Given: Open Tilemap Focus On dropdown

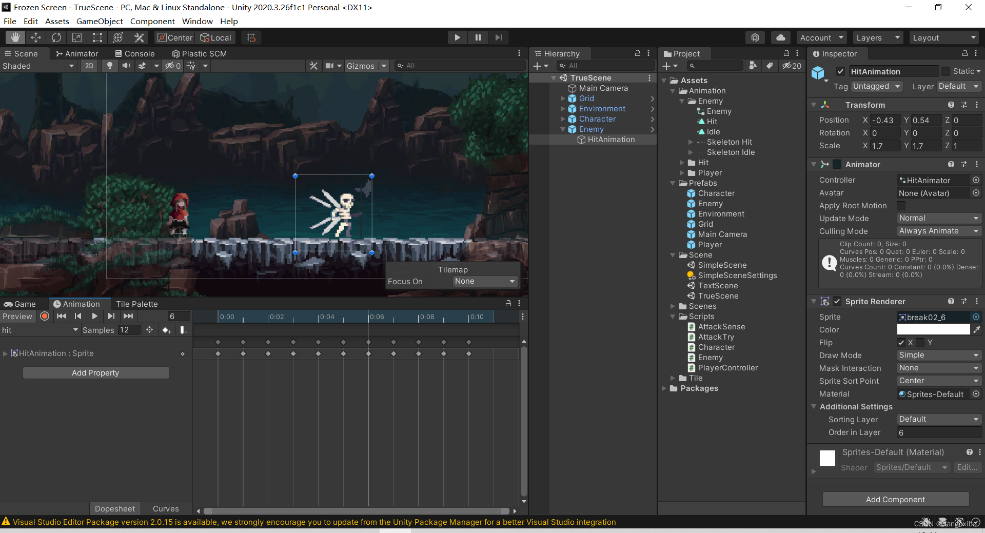Looking at the screenshot, I should [x=485, y=281].
